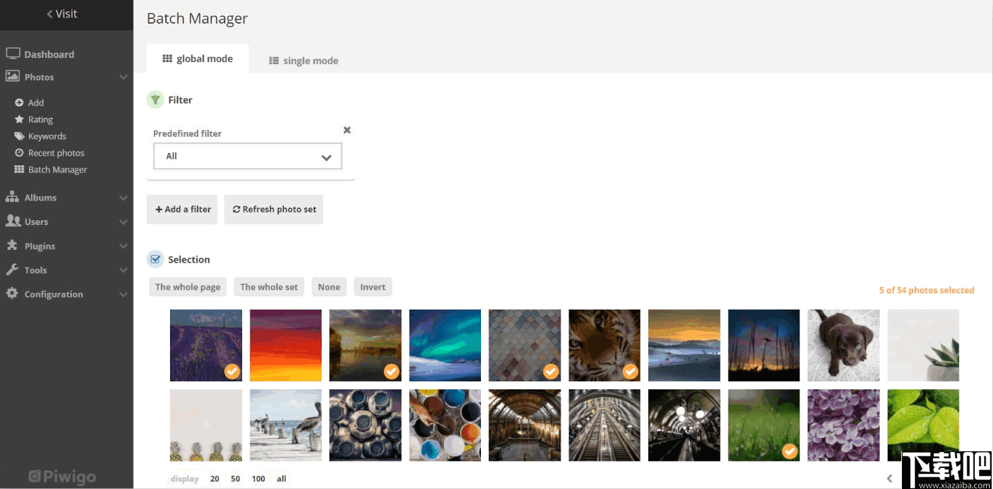Click the escalators tunnel thumbnail
This screenshot has height=489, width=993.
pos(604,425)
